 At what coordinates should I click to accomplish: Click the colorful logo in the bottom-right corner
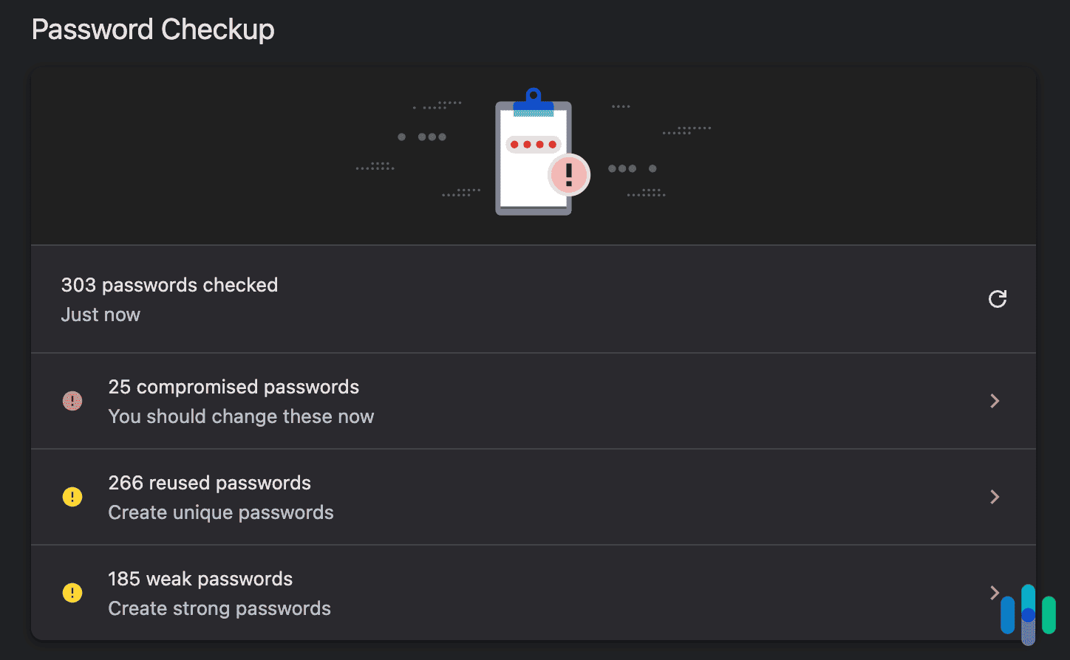1029,614
